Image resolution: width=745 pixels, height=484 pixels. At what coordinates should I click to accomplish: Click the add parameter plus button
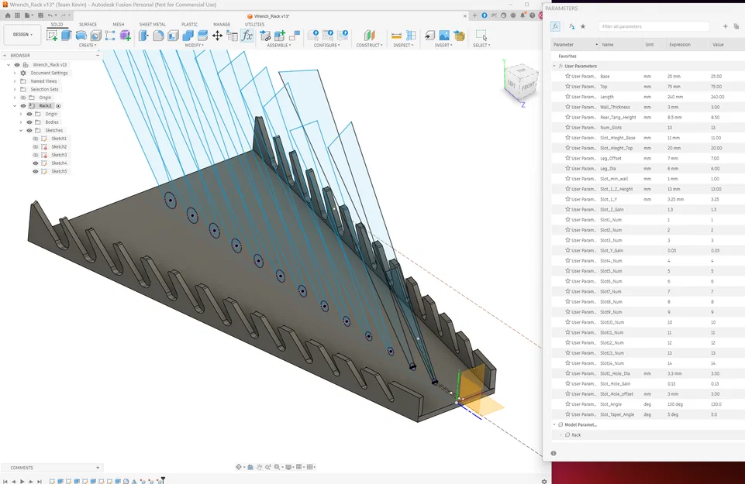tap(725, 26)
